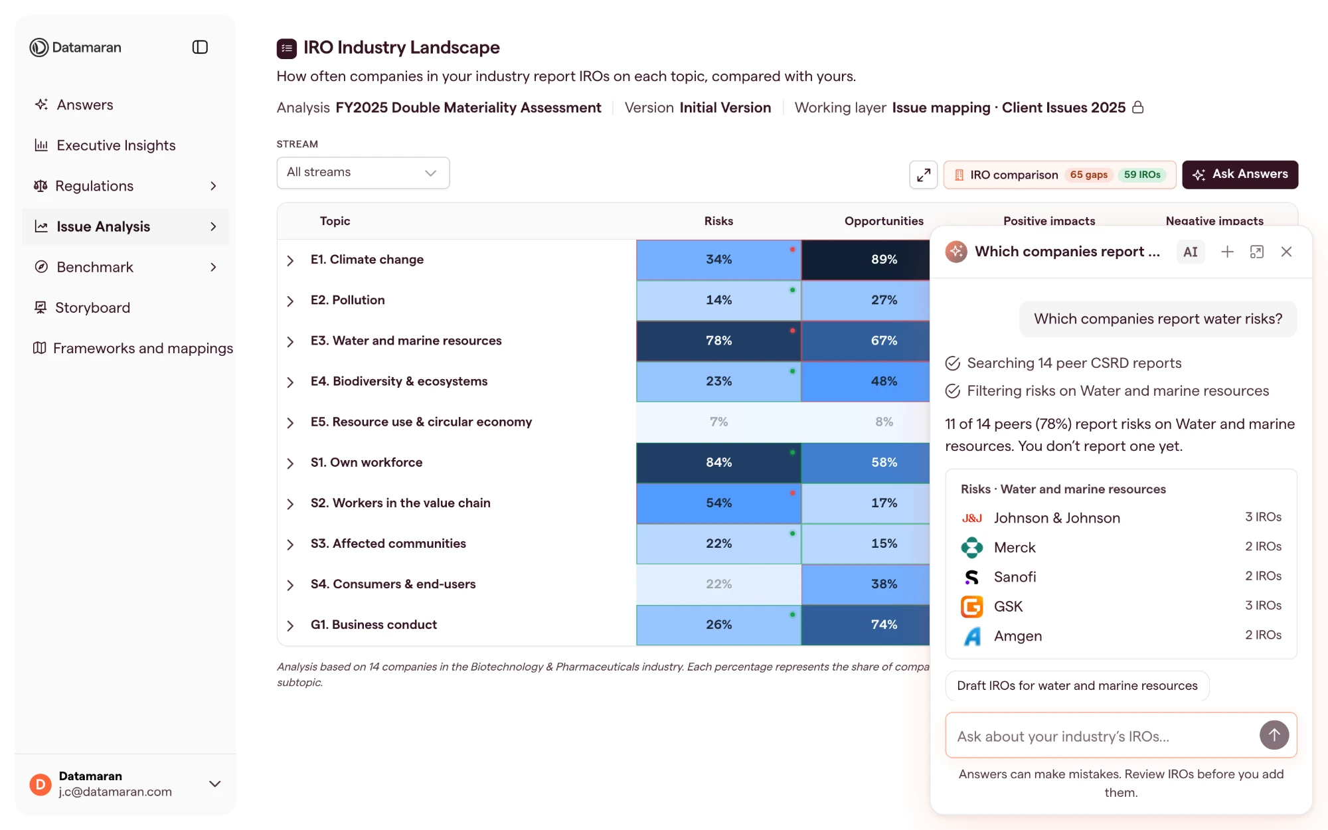Select Johnson & Johnson in results list
The height and width of the screenshot is (830, 1328).
[x=1121, y=518]
